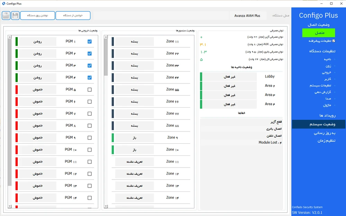This screenshot has height=216, width=346.
Task: Click the 'اتصال باتری' fault entry
Action: [x=274, y=129]
